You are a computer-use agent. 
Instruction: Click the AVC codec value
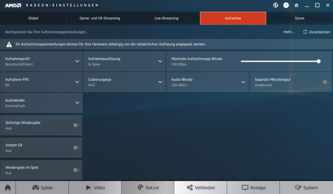coord(92,85)
